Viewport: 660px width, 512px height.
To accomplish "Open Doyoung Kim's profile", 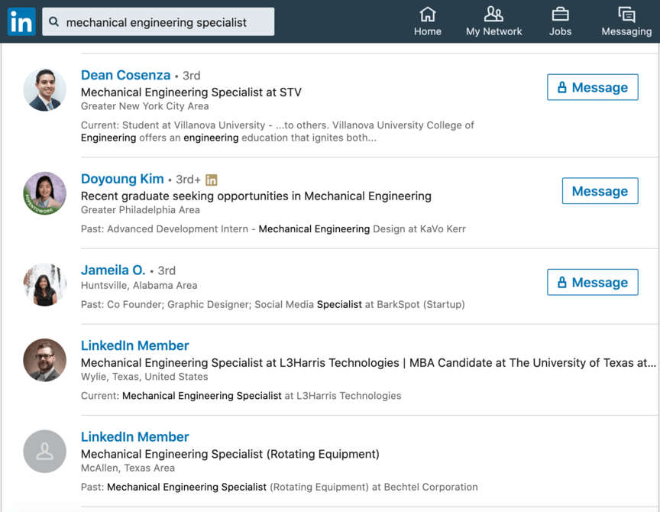I will point(122,178).
